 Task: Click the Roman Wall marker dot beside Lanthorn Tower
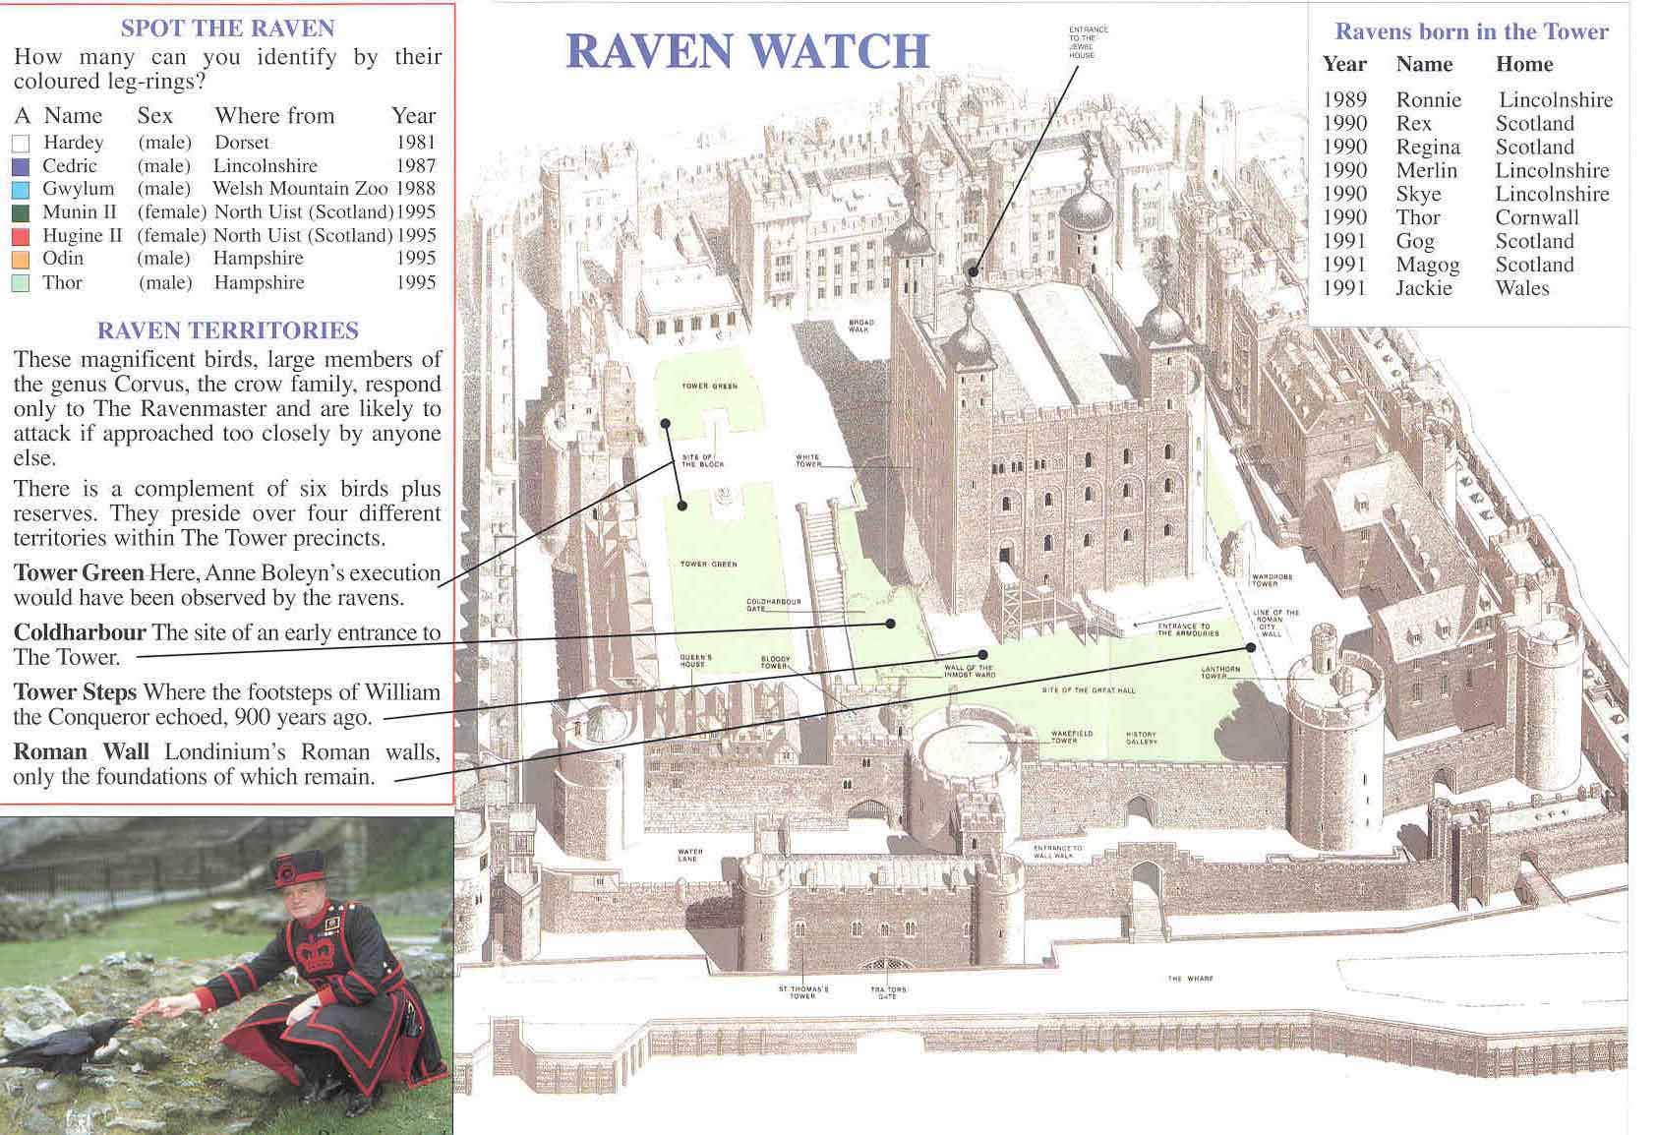click(x=1251, y=647)
